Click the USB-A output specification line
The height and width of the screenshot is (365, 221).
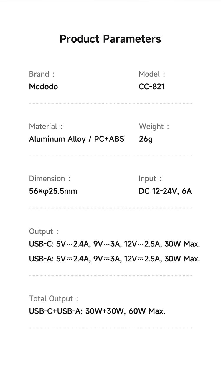[x=114, y=259]
